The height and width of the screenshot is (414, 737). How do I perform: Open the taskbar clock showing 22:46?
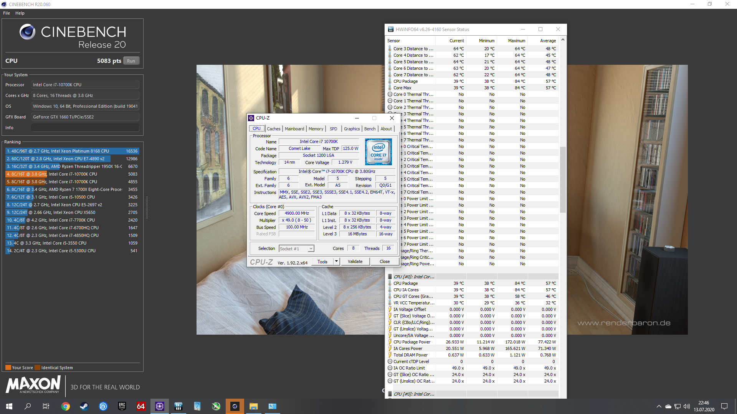(704, 406)
